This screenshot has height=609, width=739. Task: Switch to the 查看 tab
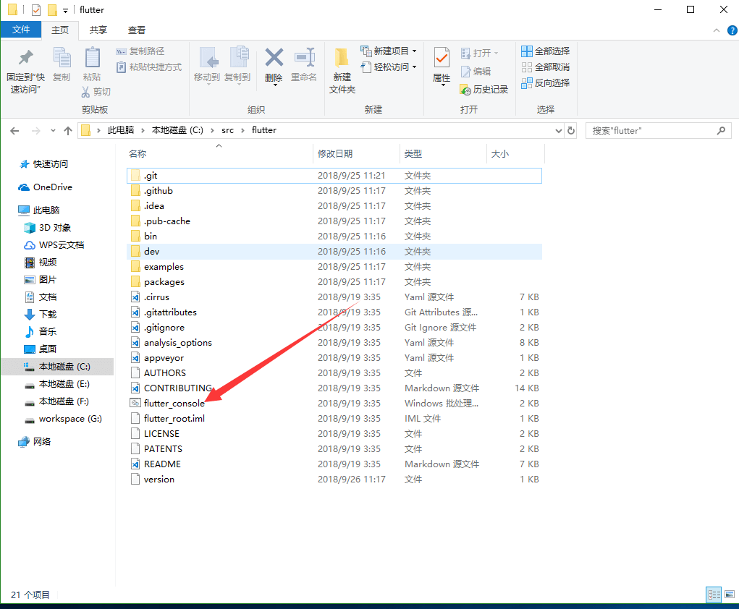click(136, 30)
